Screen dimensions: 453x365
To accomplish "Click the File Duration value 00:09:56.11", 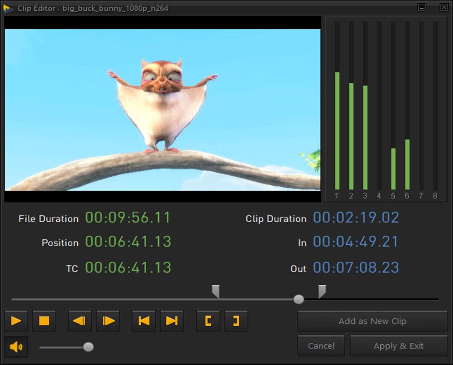I will click(x=128, y=217).
